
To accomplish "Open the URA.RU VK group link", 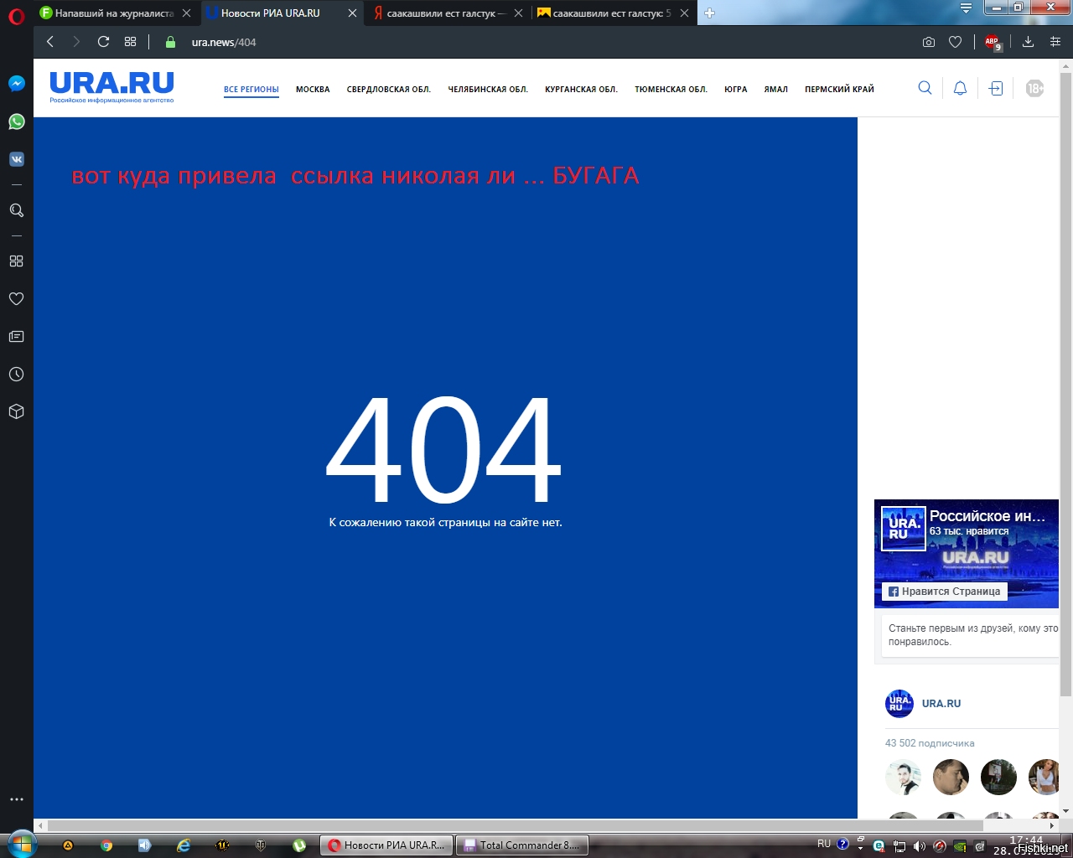I will [941, 704].
